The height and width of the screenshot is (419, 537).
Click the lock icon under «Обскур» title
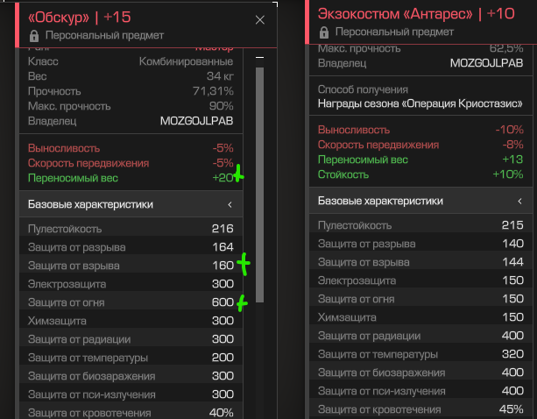pos(34,35)
